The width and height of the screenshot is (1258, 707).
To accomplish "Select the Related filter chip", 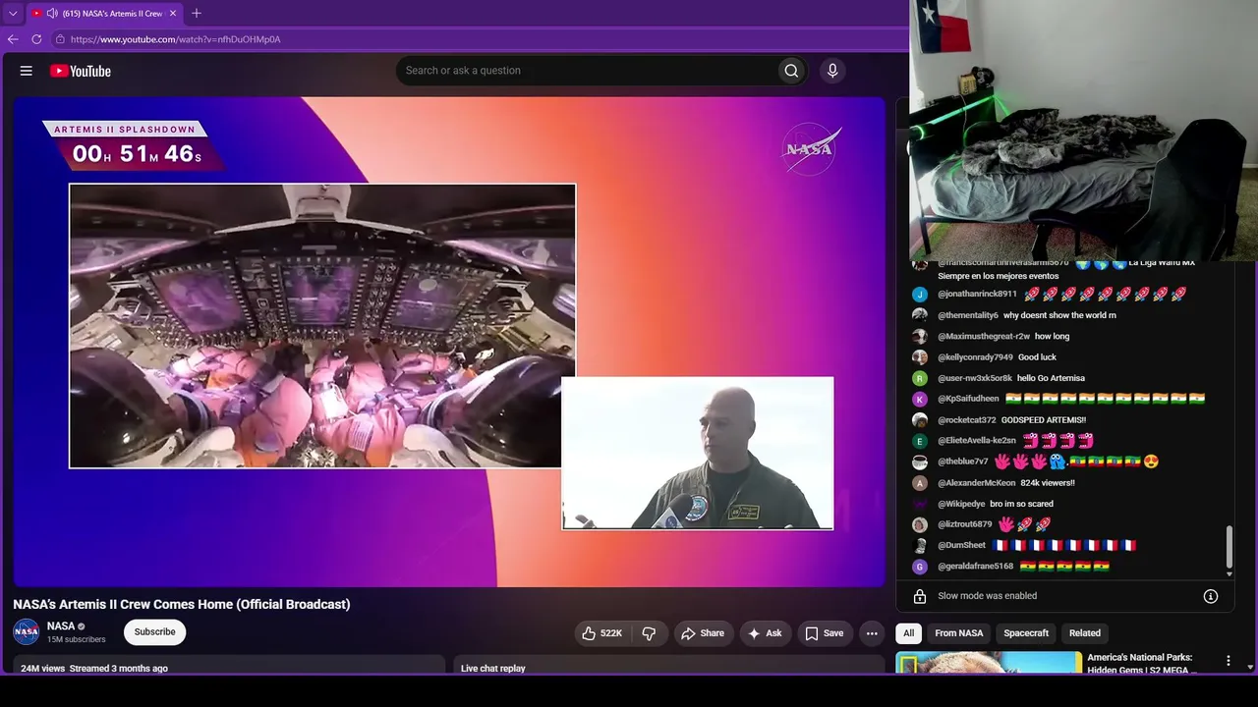I will click(1085, 633).
